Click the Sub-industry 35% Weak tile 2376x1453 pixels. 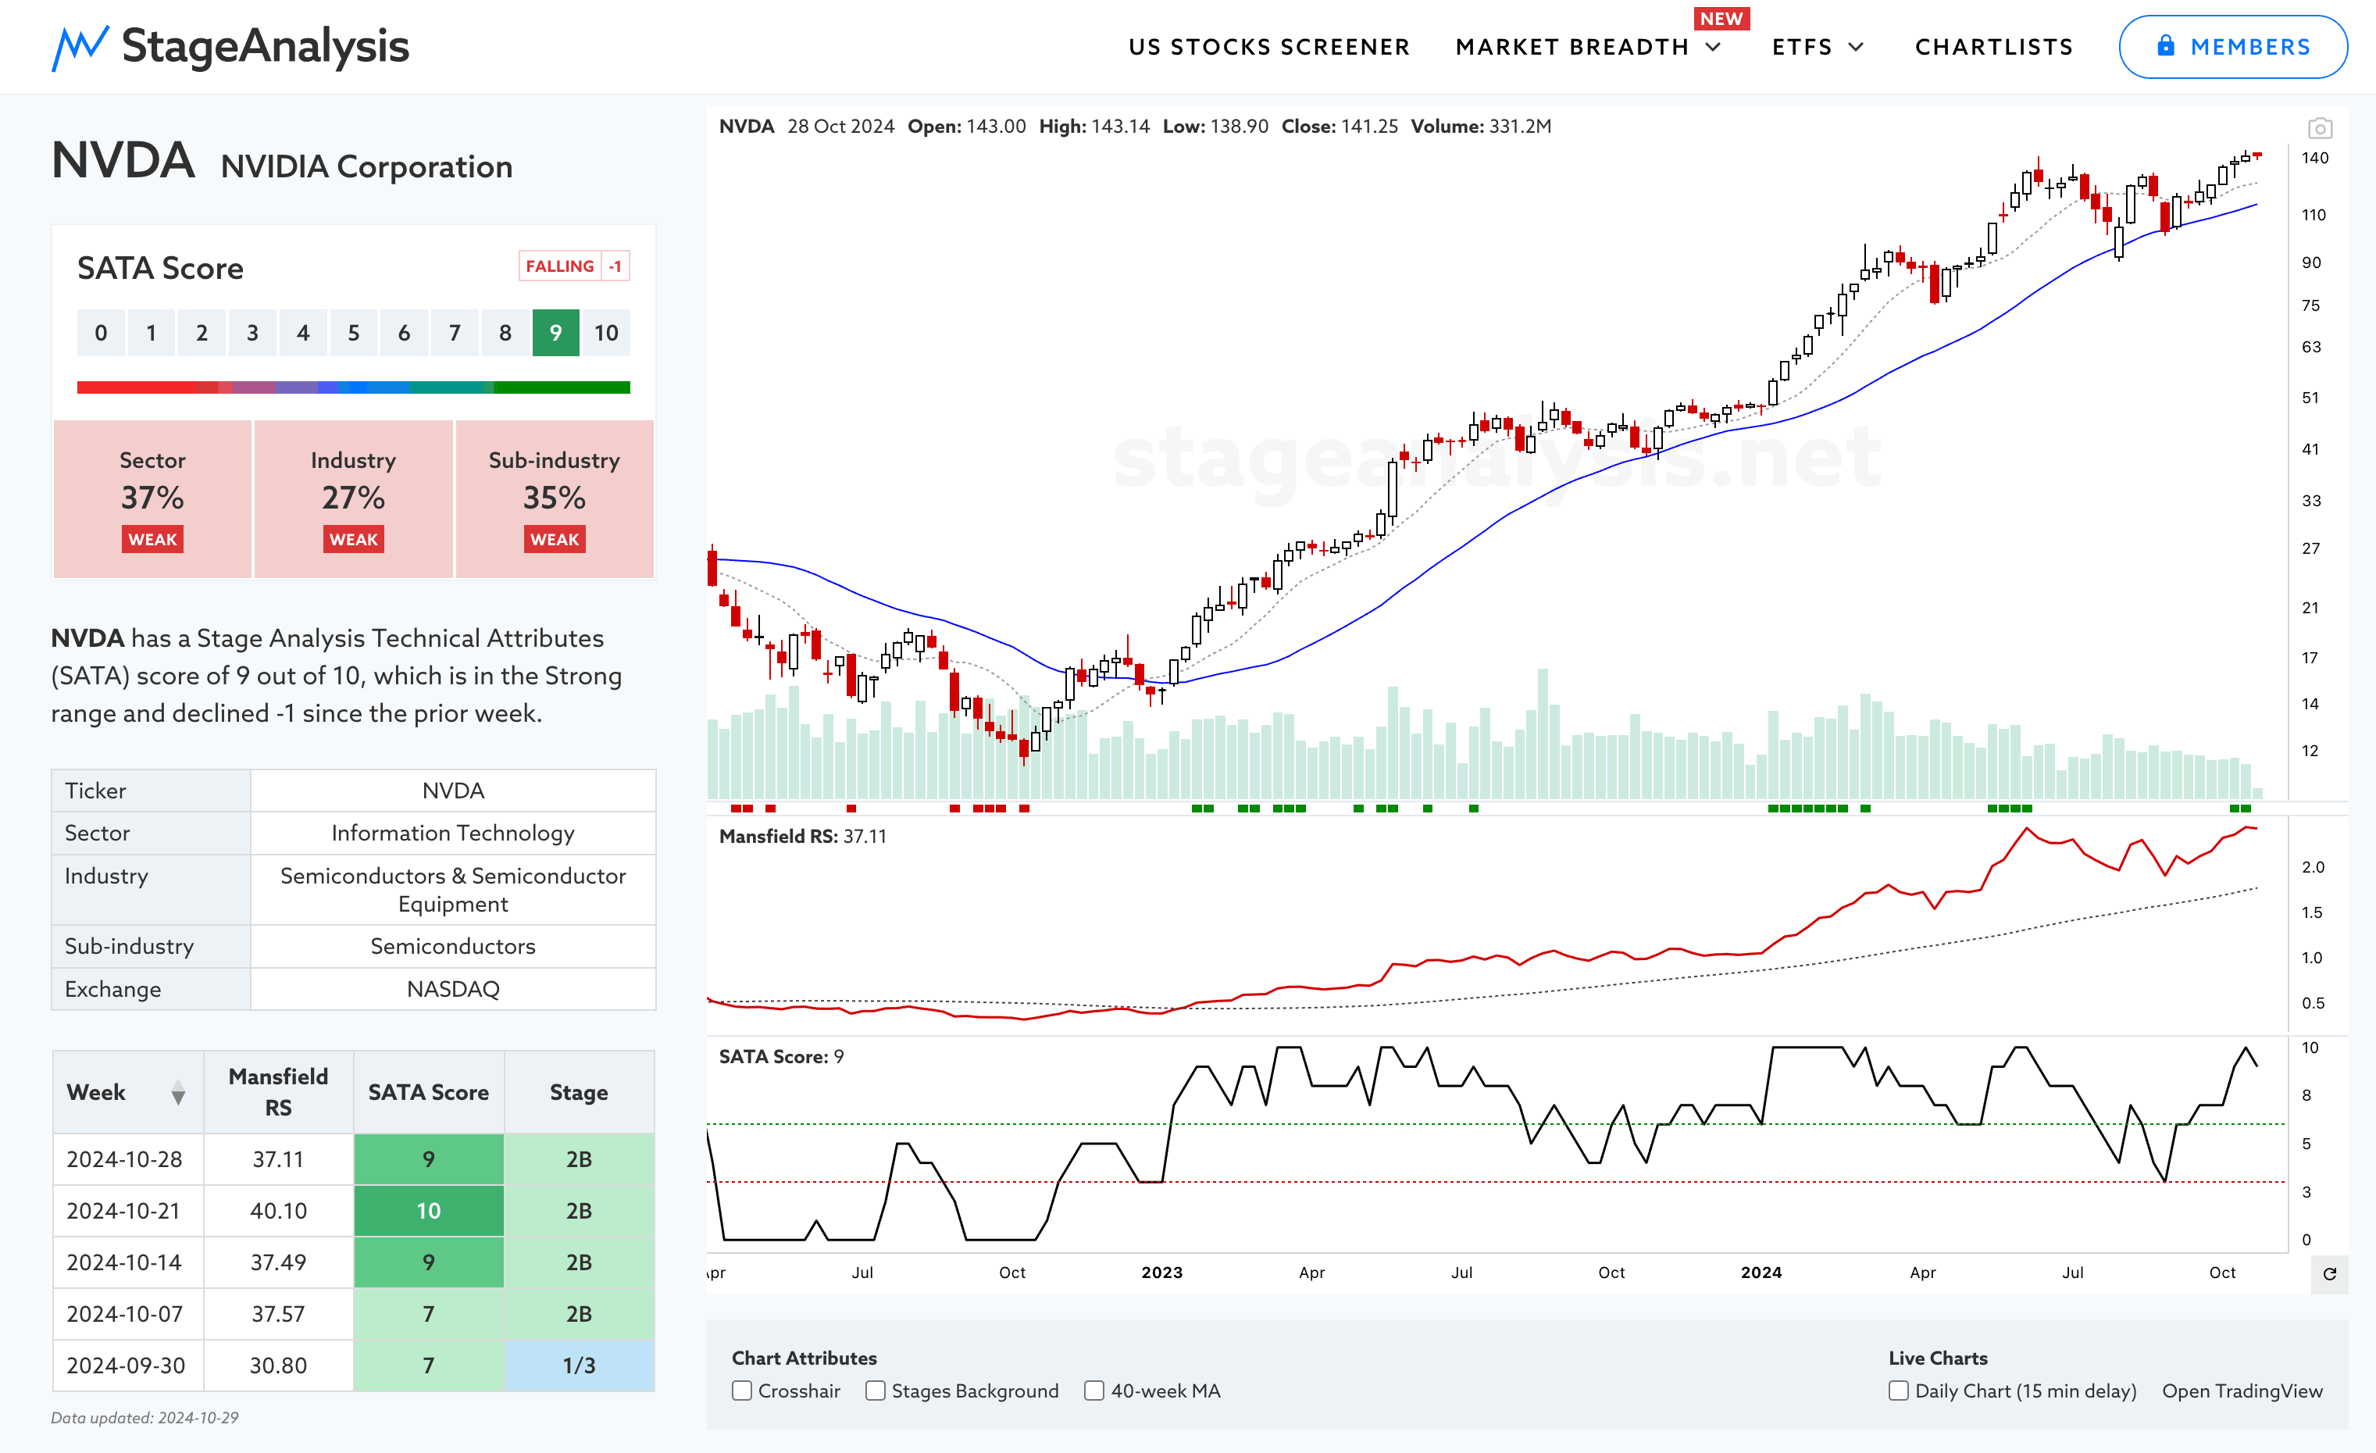tap(555, 498)
